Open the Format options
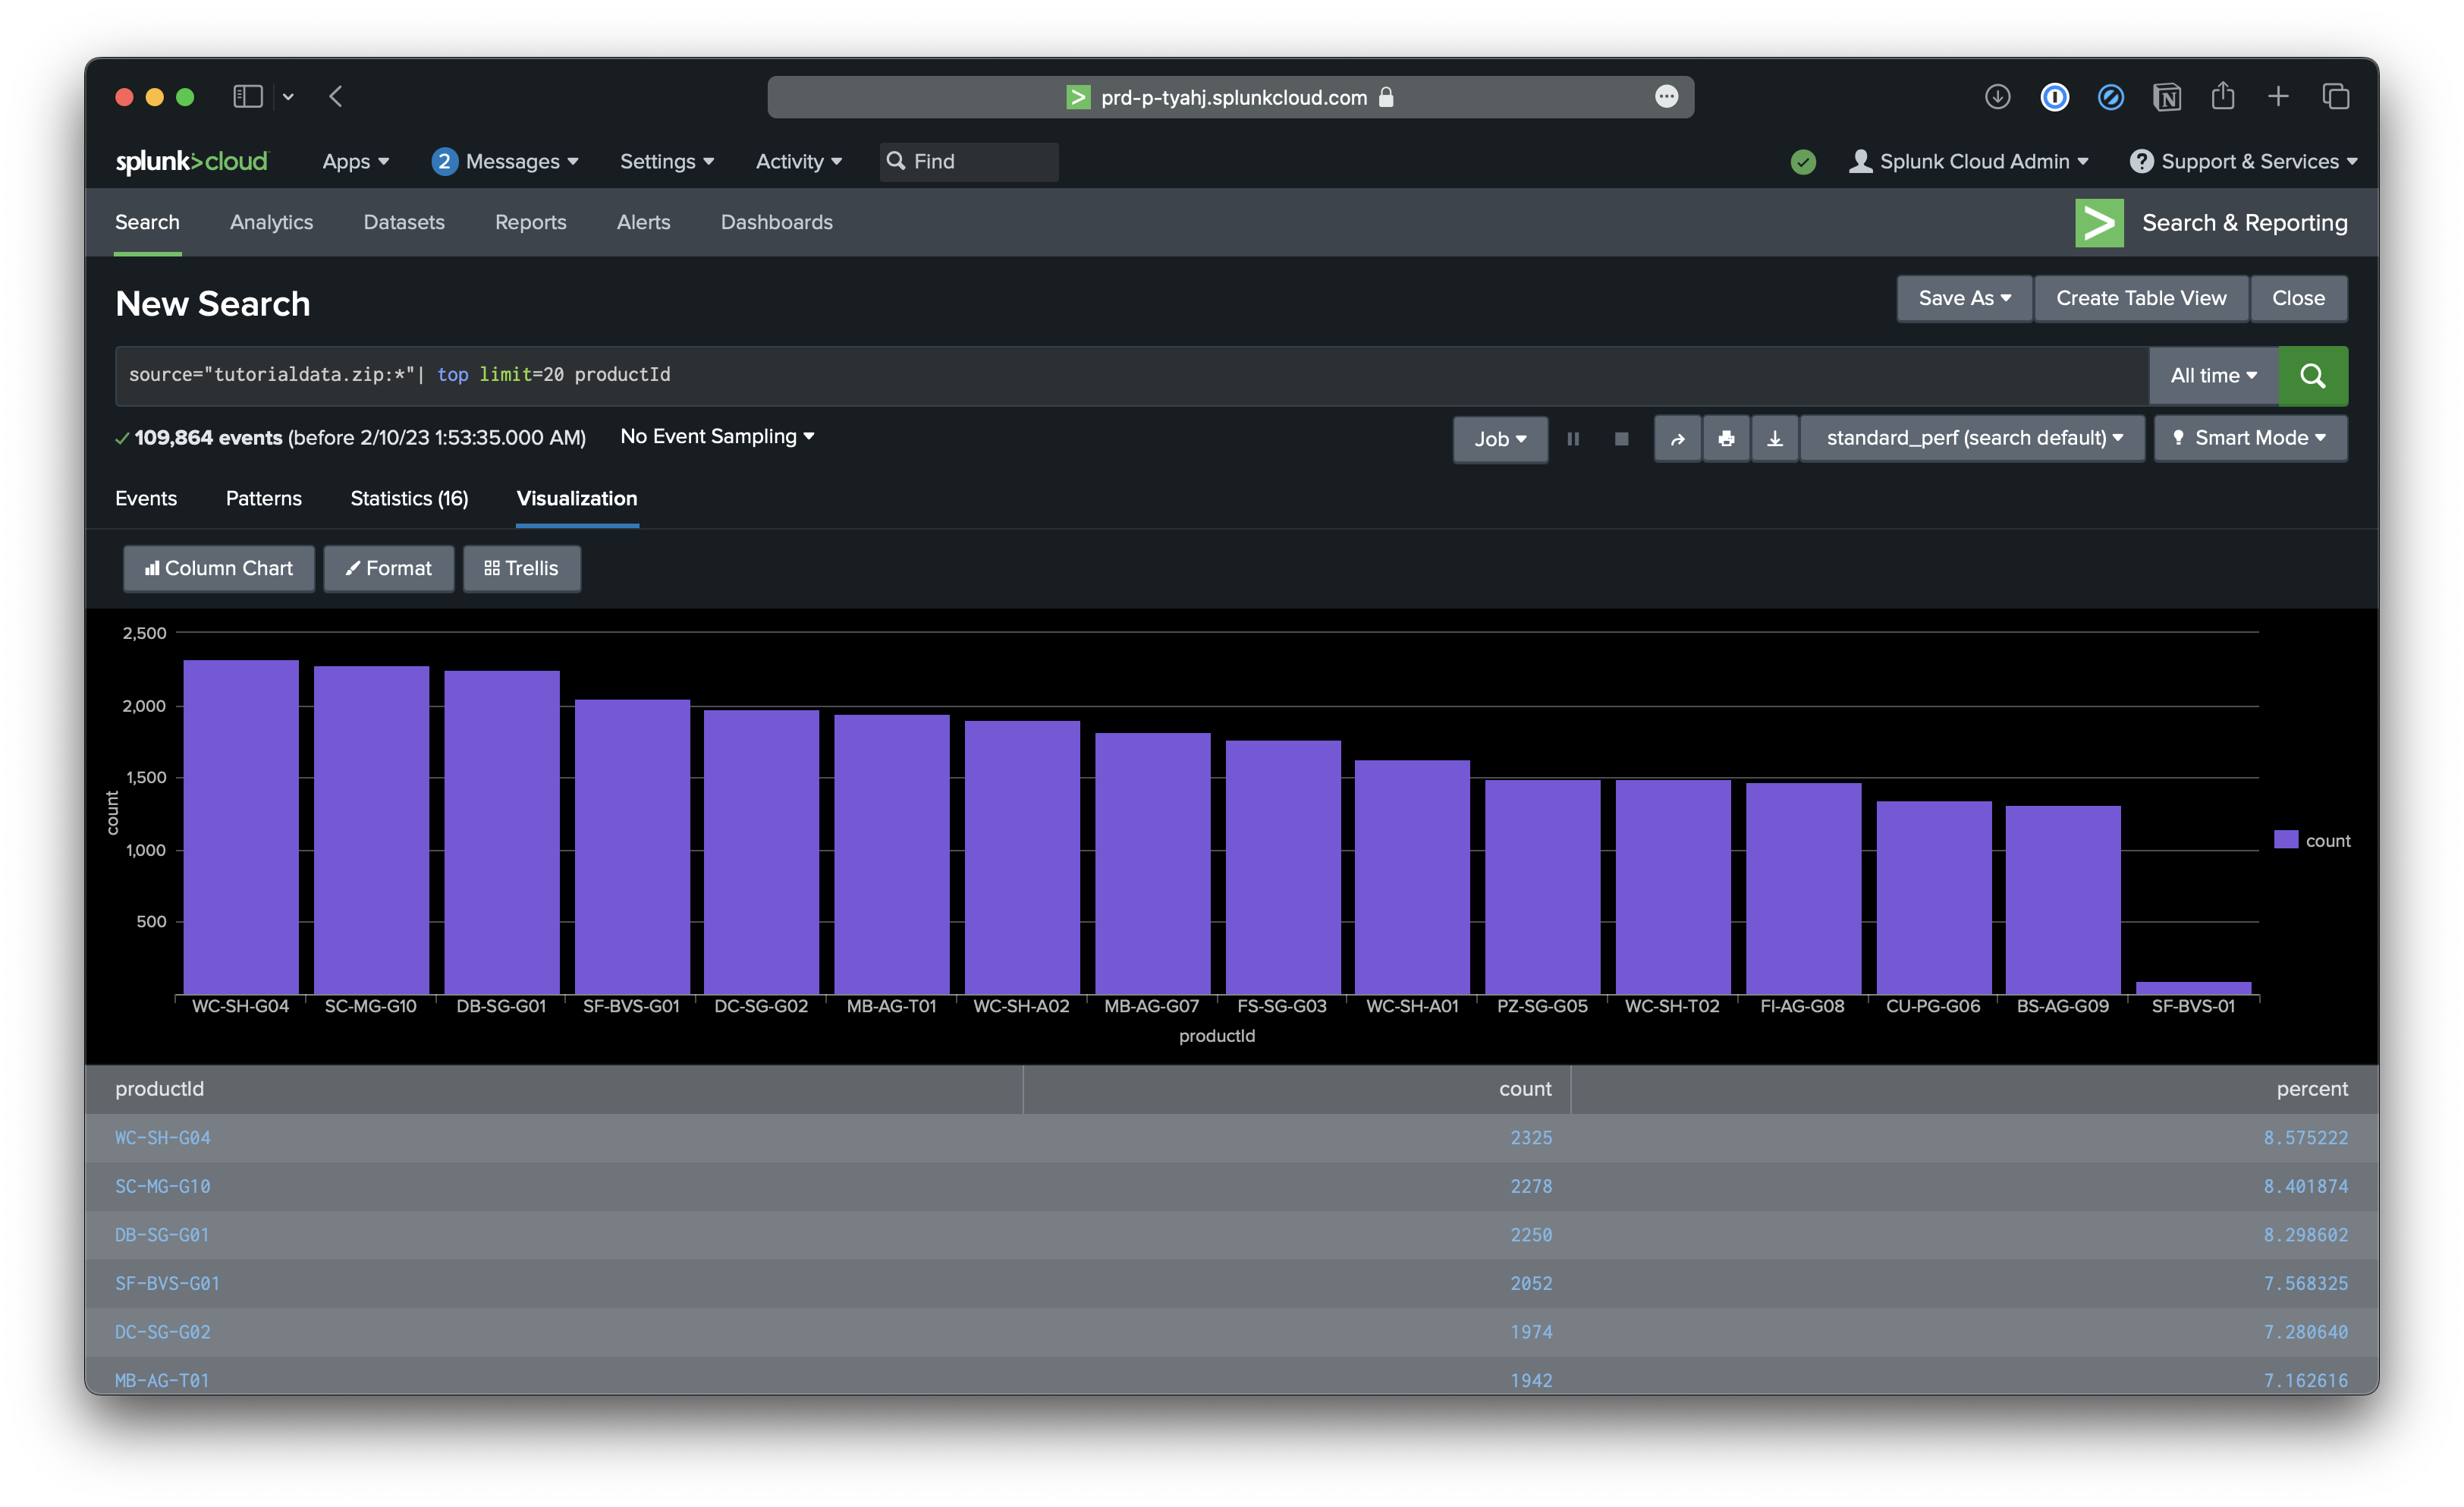This screenshot has width=2464, height=1507. coord(388,568)
